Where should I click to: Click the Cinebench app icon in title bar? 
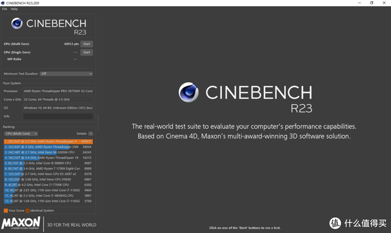[x=2, y=3]
